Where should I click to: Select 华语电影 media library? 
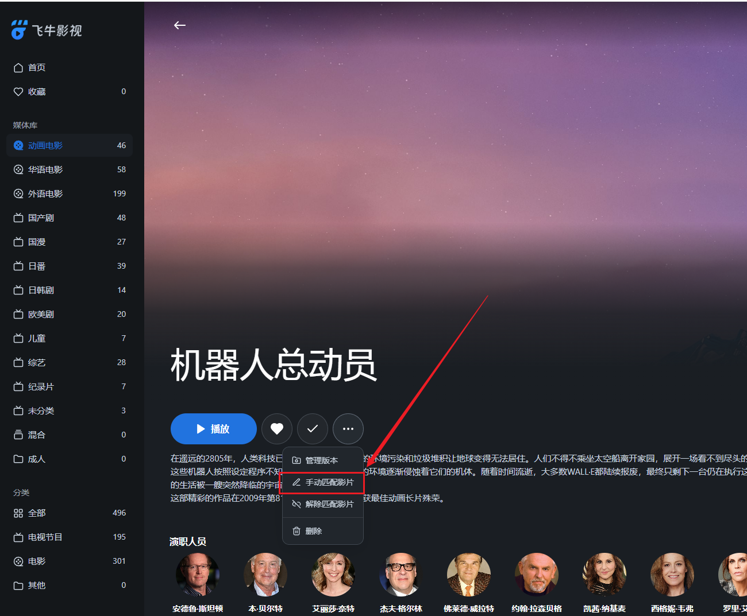click(x=70, y=170)
